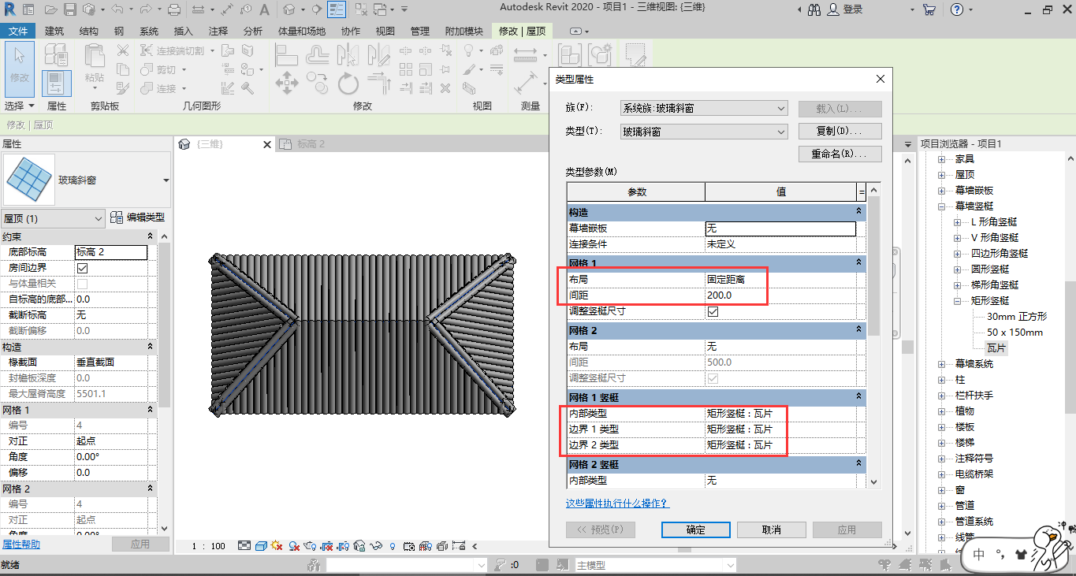Open the 文件 file tab
This screenshot has height=576, width=1076.
click(x=18, y=31)
